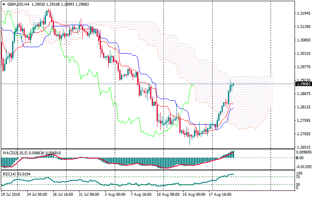Screen dimensions: 312x199
Task: Select the MACD(9,35,5) indicator label
Action: (x=14, y=153)
